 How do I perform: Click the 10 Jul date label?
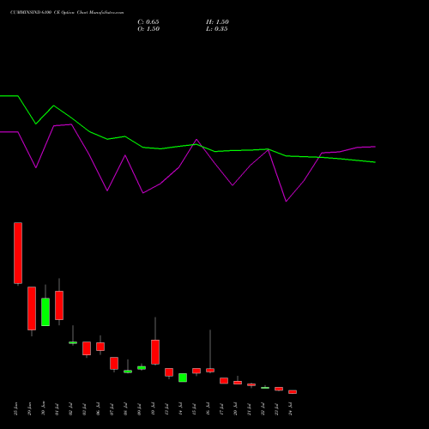pos(154,409)
